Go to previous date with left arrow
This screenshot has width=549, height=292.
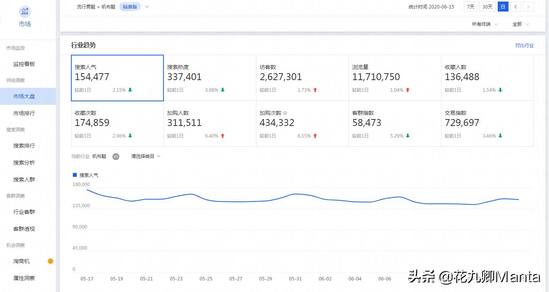coord(515,7)
